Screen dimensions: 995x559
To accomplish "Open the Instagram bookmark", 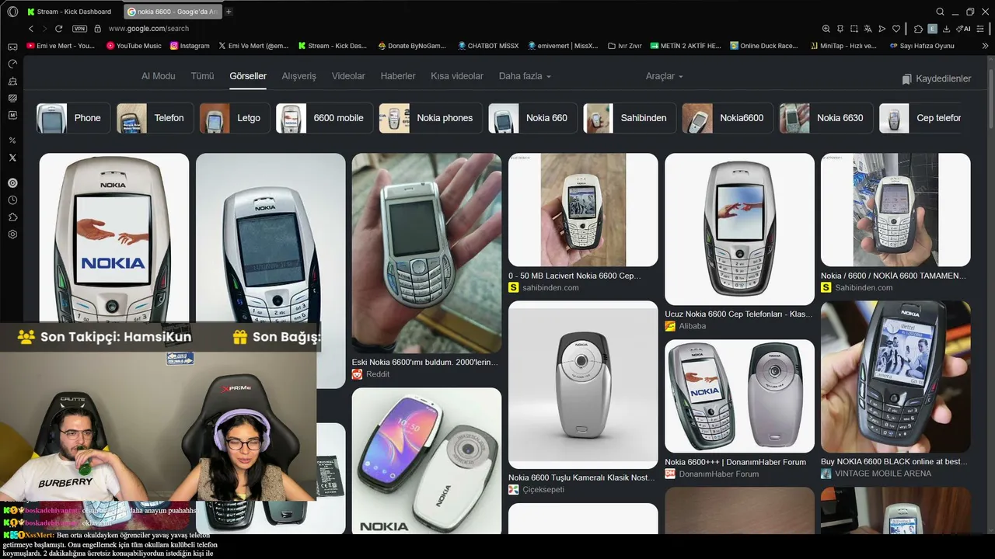I will [190, 46].
